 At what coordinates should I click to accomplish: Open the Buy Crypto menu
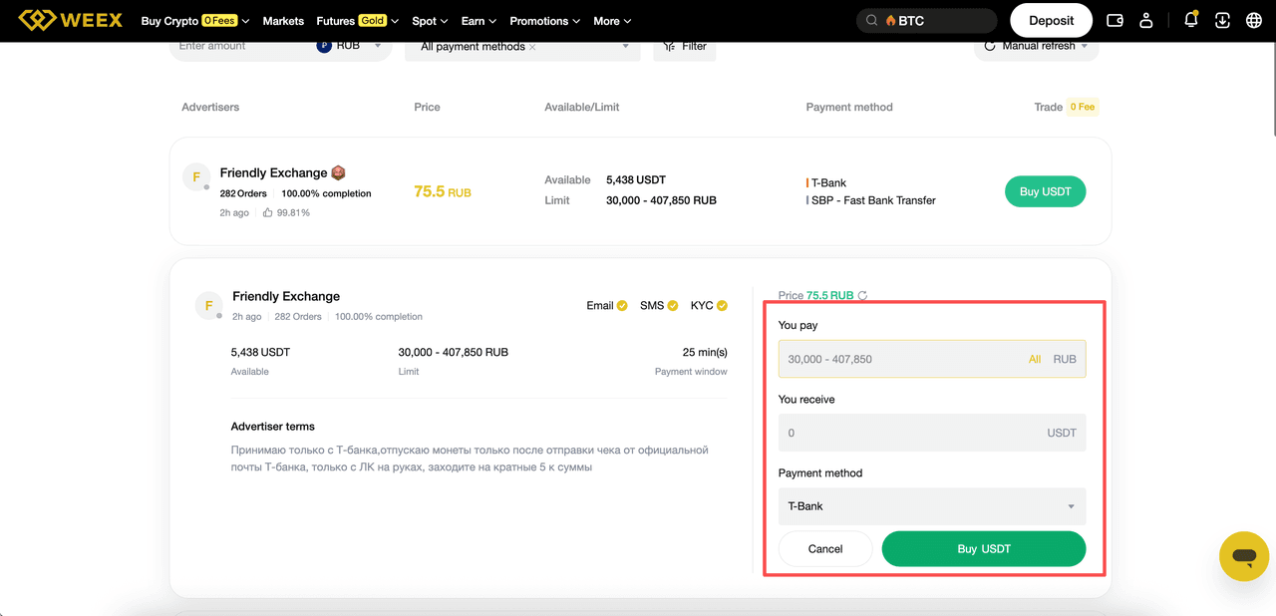(194, 20)
